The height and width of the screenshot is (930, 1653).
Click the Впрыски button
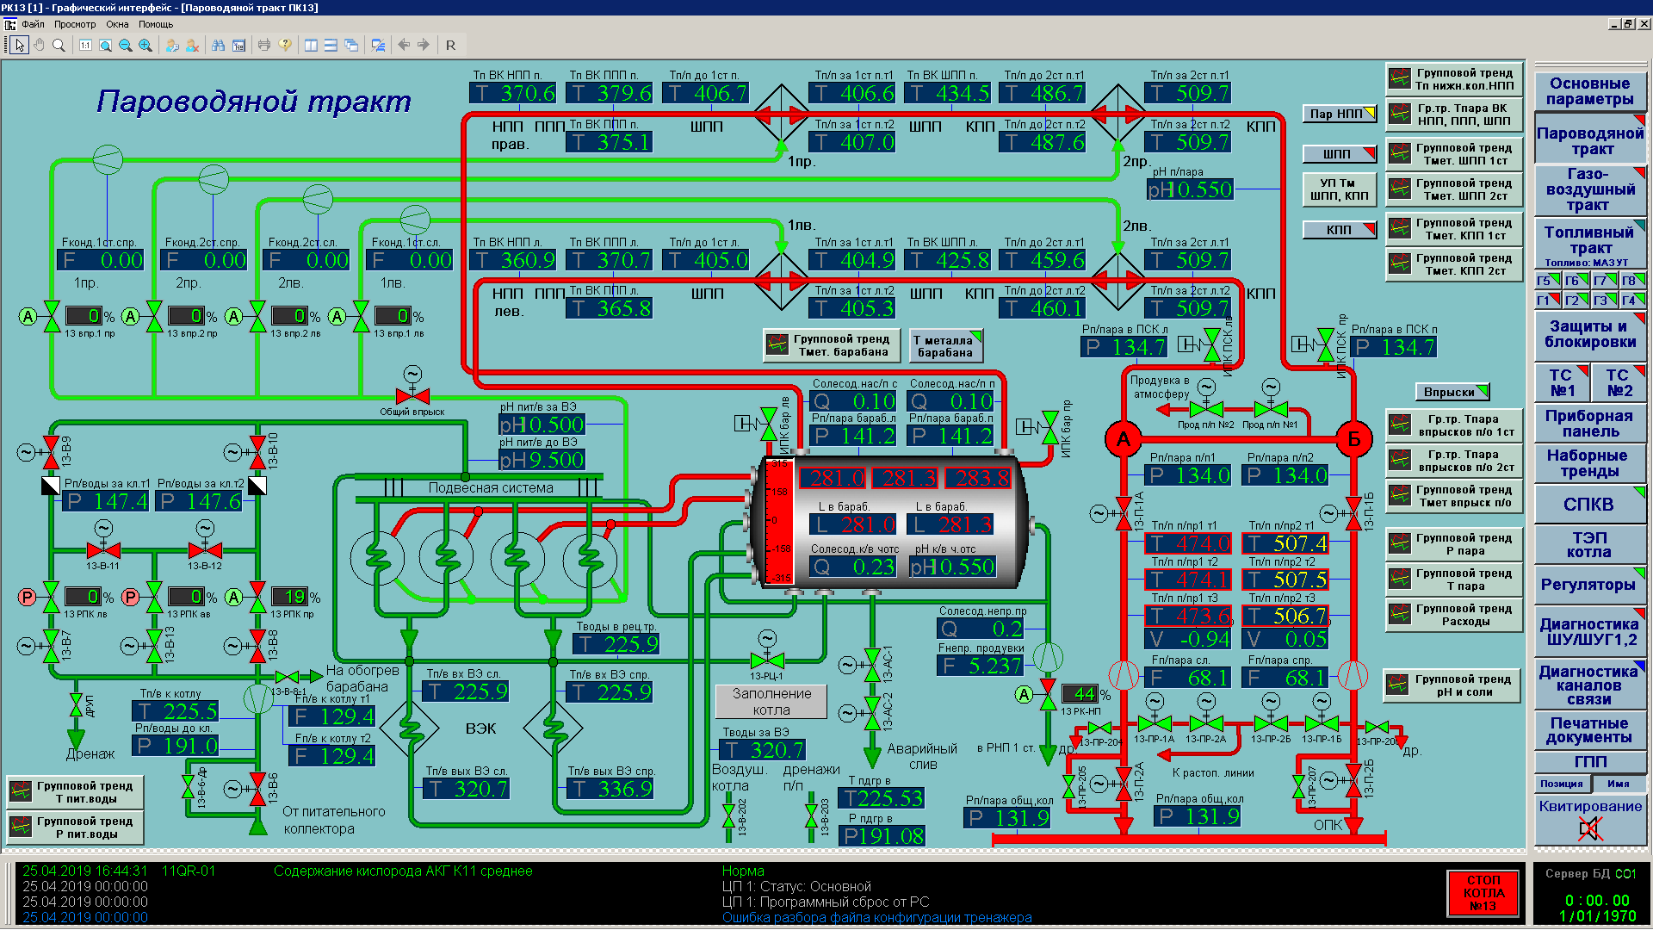[x=1452, y=392]
